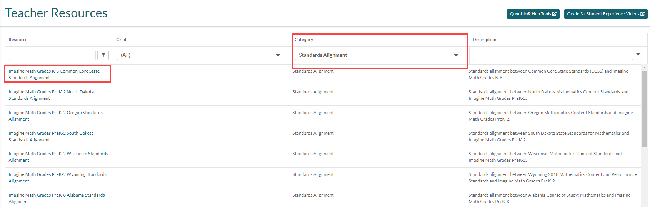Open PreK-2 South Dakota Standards Alignment
This screenshot has width=650, height=207.
51,136
